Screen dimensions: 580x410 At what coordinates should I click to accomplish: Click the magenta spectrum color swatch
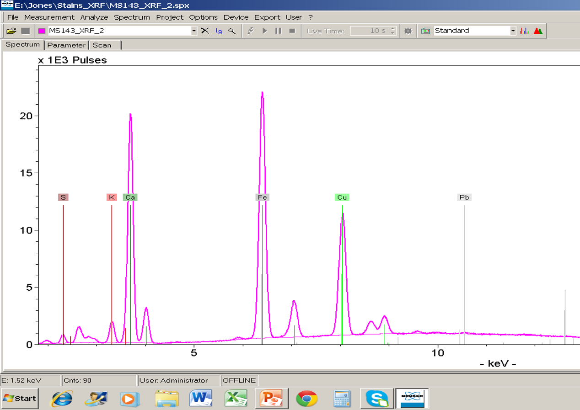(x=42, y=31)
